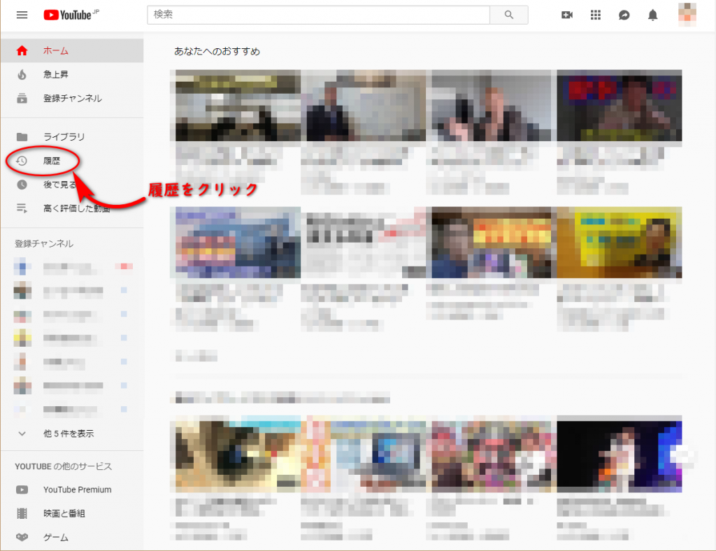Select ホーム in the sidebar
Viewport: 716px width, 551px height.
(x=56, y=50)
